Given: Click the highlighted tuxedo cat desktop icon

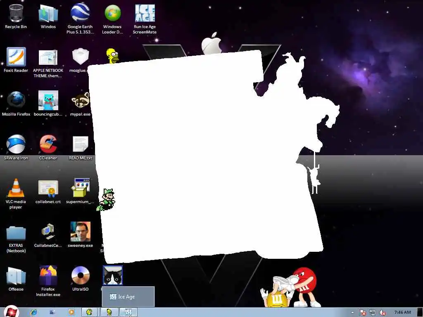Looking at the screenshot, I should coord(112,275).
